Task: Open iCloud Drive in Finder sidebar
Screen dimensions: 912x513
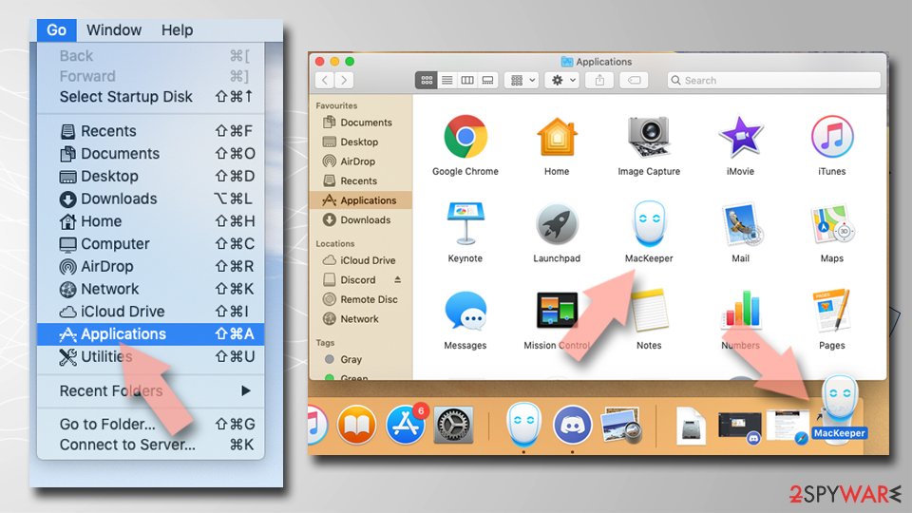Action: coord(361,260)
